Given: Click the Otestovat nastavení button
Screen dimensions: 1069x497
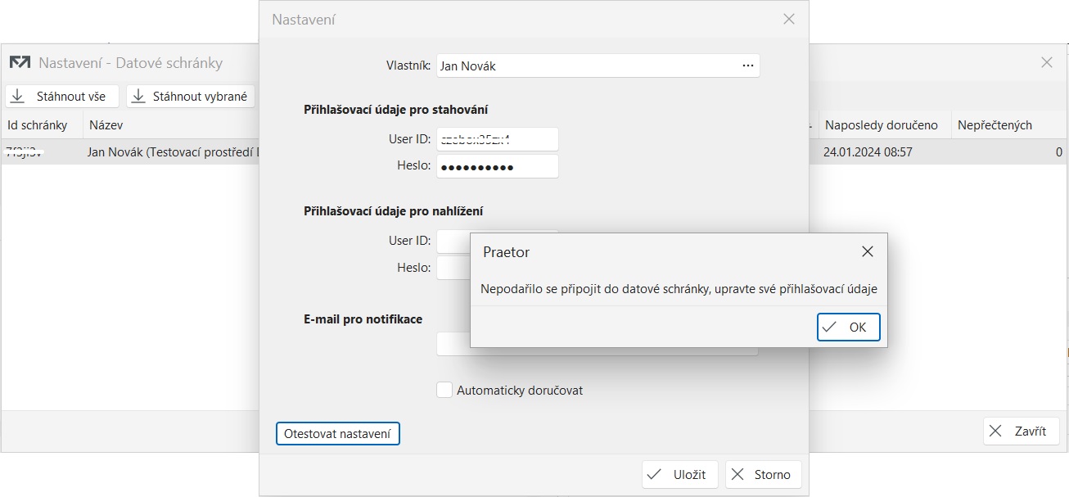Looking at the screenshot, I should coord(337,433).
